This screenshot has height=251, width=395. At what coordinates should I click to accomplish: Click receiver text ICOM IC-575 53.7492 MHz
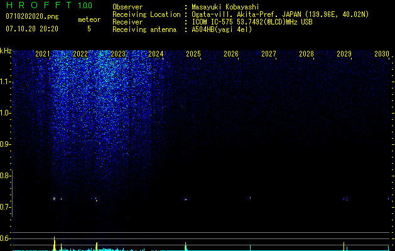click(252, 22)
